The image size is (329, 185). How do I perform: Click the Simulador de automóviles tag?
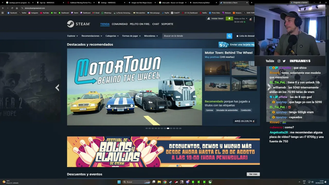(x=227, y=110)
